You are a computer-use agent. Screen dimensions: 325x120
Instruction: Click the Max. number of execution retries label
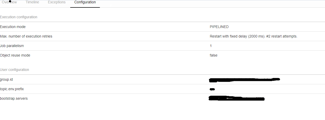click(x=26, y=36)
